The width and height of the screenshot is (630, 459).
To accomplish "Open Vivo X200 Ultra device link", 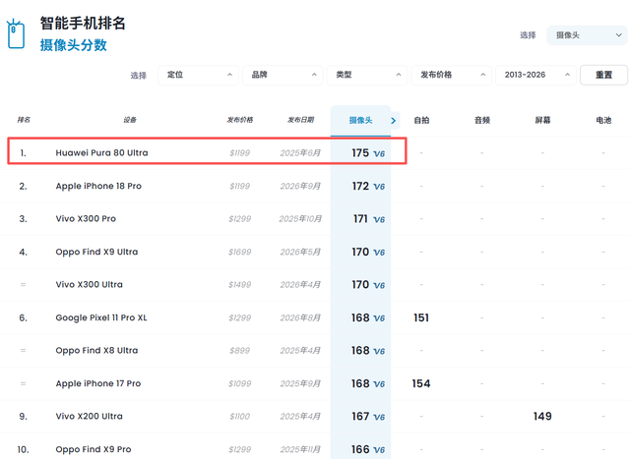I will [89, 416].
